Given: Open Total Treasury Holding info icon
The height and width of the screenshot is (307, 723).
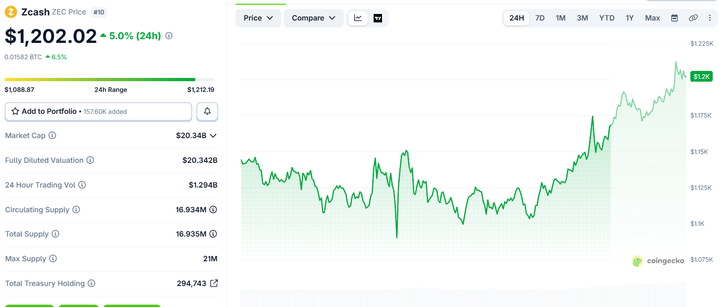Looking at the screenshot, I should [x=91, y=284].
